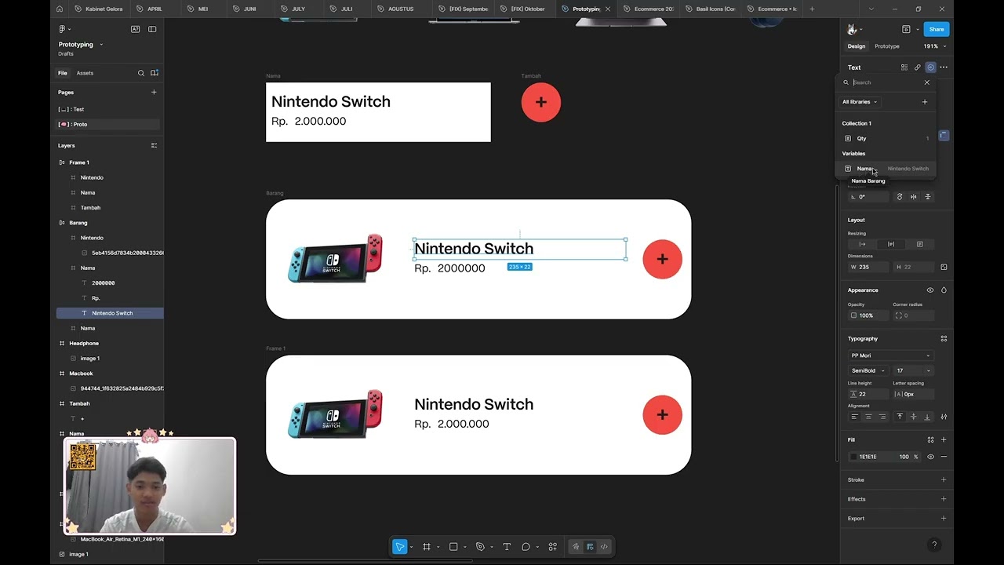The height and width of the screenshot is (565, 1004).
Task: Open the Figma main menu logo
Action: pos(63,29)
